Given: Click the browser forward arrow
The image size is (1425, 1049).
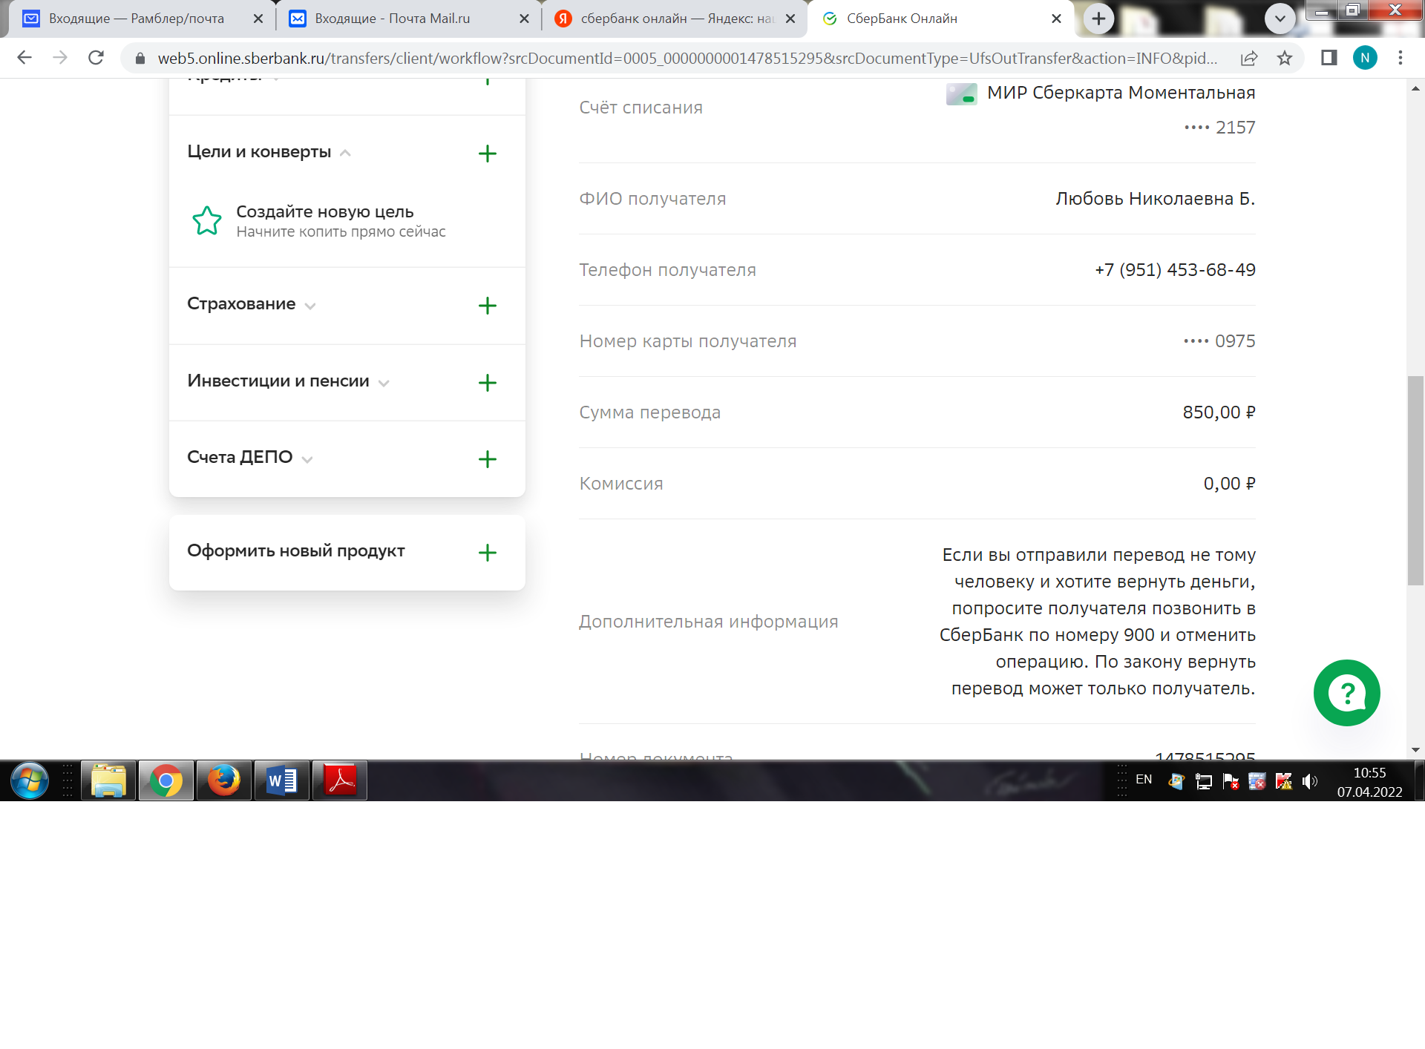Looking at the screenshot, I should click(x=60, y=58).
